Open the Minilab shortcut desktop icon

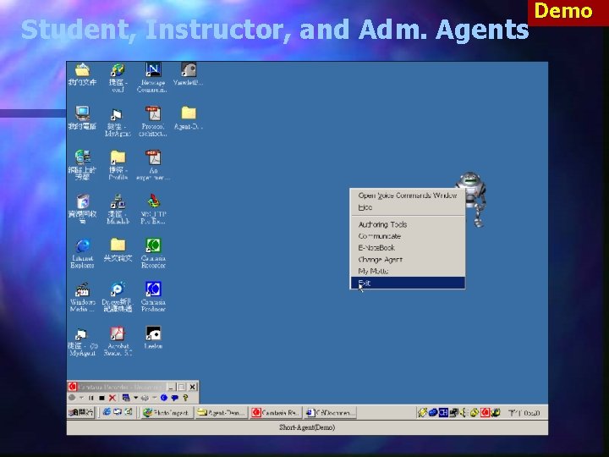pos(118,209)
